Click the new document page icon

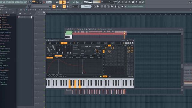pyautogui.click(x=112, y=6)
